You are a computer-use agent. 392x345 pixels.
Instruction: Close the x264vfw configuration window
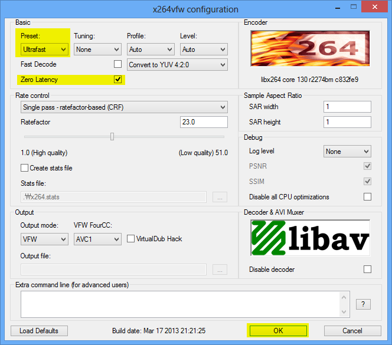(375, 9)
